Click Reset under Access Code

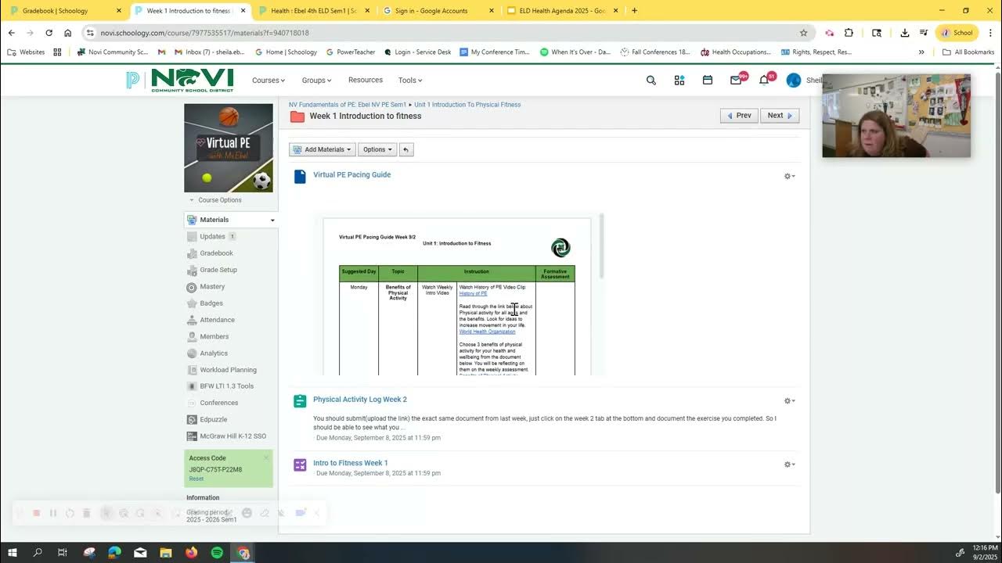pyautogui.click(x=196, y=479)
